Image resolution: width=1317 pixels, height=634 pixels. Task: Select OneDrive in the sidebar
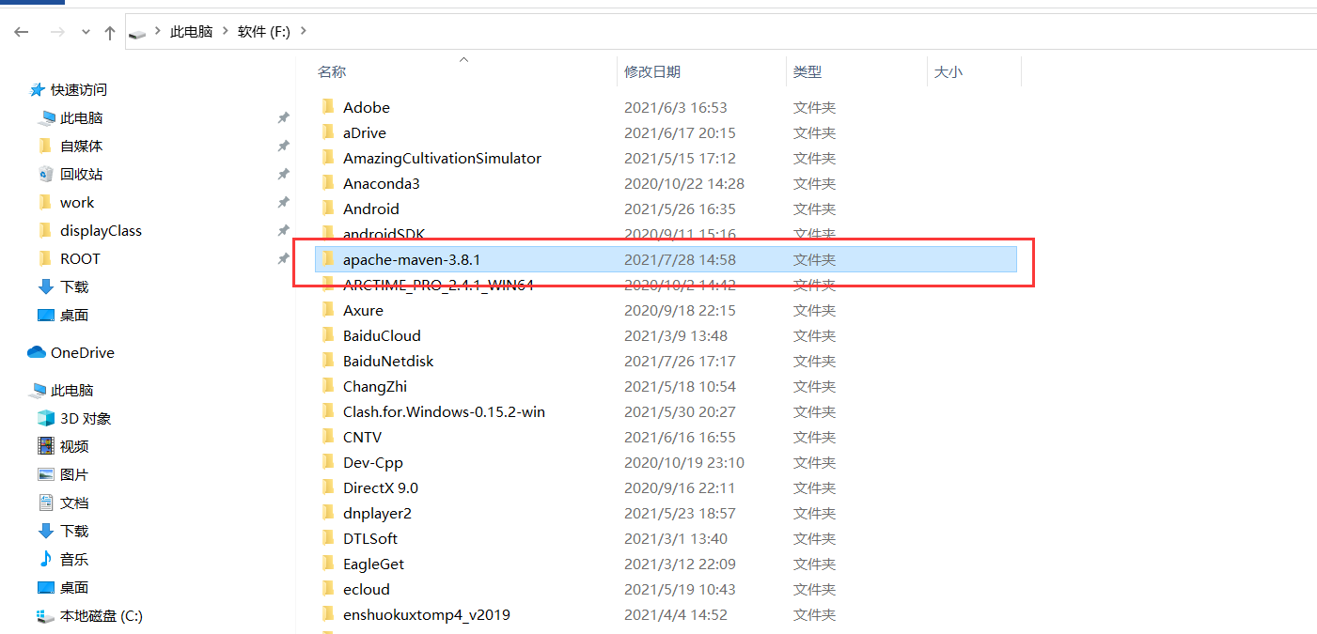coord(83,352)
